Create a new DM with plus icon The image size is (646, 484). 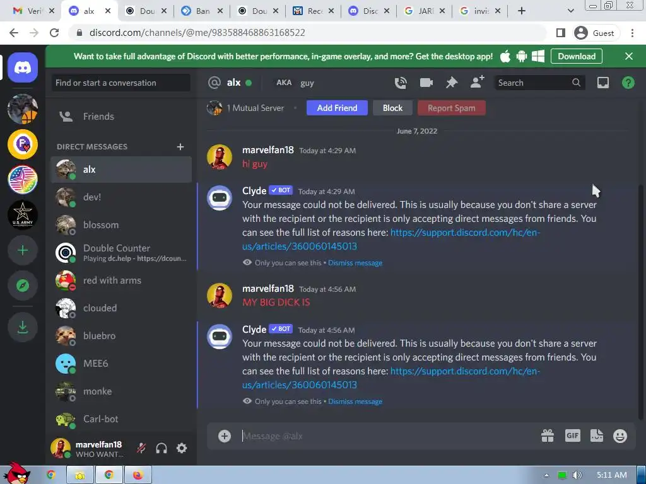pos(180,146)
